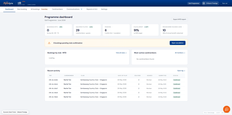Image resolution: width=232 pixels, height=115 pixels.
Task: Click booking reference CPB-SG-39629
Action: (53, 93)
